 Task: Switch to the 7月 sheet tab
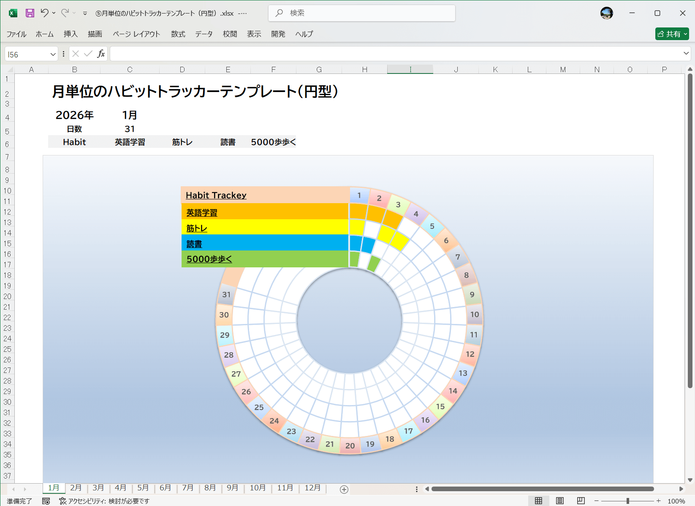coord(188,488)
